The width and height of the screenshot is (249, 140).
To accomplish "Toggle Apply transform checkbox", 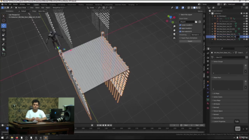I will tap(180, 28).
